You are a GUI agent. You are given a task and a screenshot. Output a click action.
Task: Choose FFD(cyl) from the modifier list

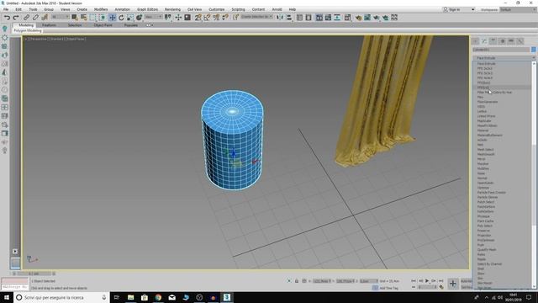(x=483, y=88)
